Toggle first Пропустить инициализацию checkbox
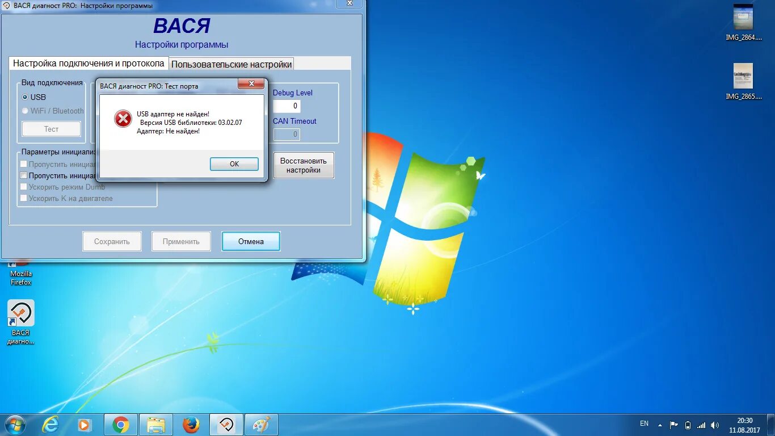Viewport: 775px width, 436px height. pyautogui.click(x=24, y=164)
